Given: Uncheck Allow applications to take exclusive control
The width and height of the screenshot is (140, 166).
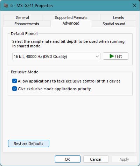Looking at the screenshot, I should click(x=14, y=81).
